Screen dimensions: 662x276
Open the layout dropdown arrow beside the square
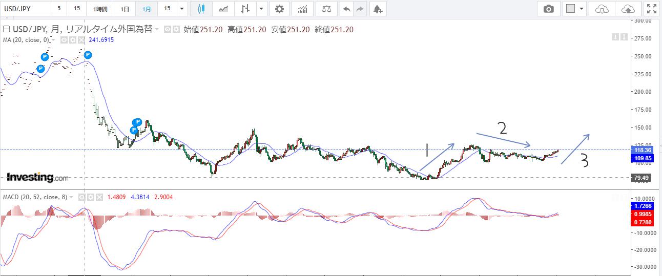[582, 9]
